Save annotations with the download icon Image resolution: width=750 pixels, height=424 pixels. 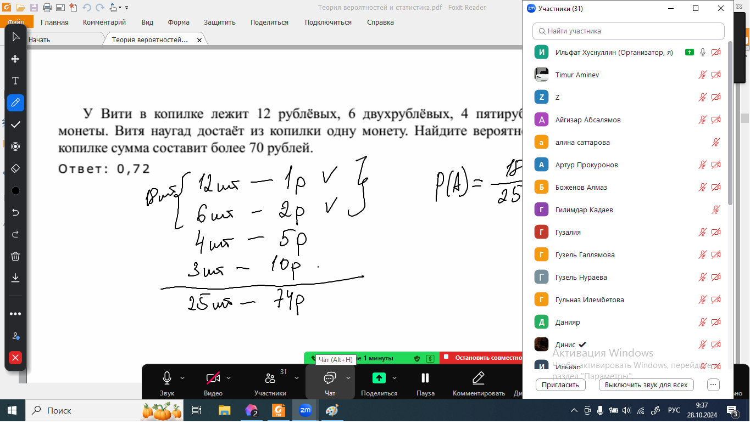click(15, 278)
